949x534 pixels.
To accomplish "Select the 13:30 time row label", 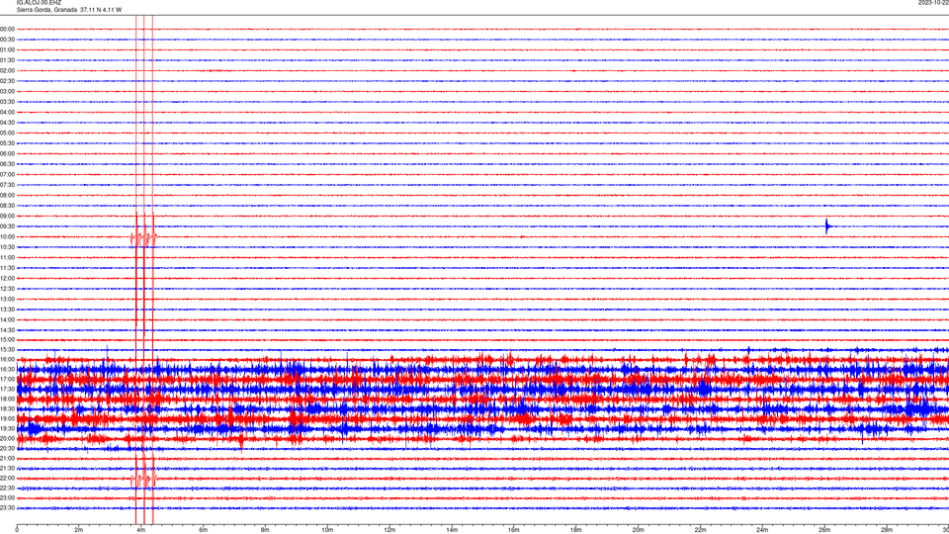I will [7, 310].
